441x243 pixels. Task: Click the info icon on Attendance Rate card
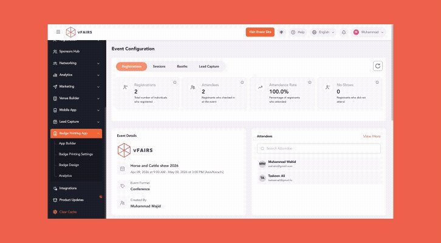310,82
